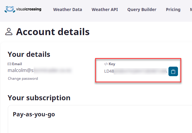The height and width of the screenshot is (133, 192).
Task: Click the cut-off menu item after Pricing
Action: point(191,10)
